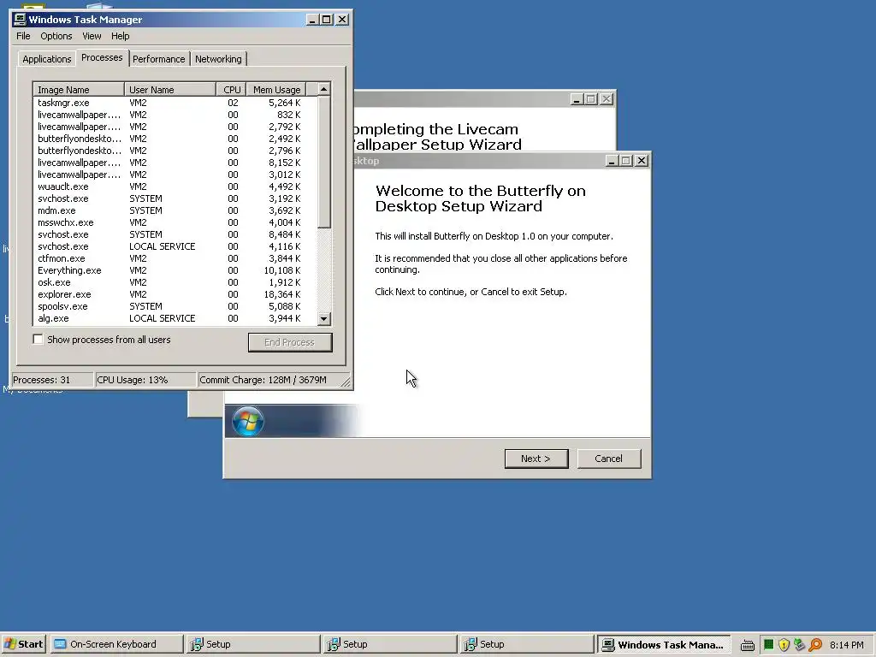Select the Everything.exe process row
The width and height of the screenshot is (876, 657).
175,270
